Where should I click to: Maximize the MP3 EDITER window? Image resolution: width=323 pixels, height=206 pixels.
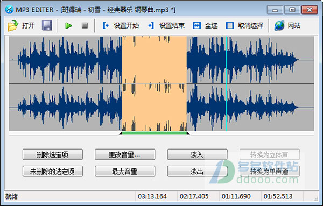click(292, 10)
